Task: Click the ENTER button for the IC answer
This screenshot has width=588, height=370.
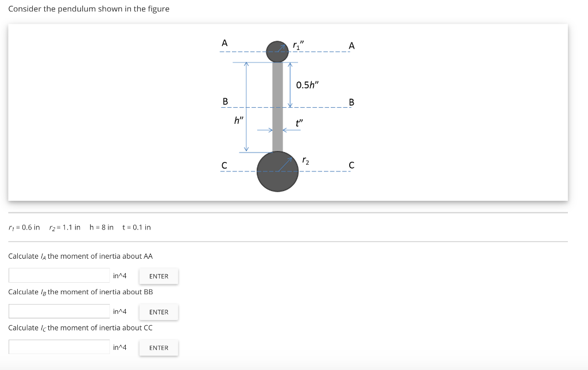Action: tap(158, 348)
